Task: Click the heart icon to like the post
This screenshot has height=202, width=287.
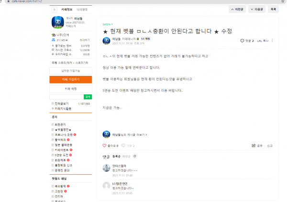Action: pyautogui.click(x=104, y=146)
